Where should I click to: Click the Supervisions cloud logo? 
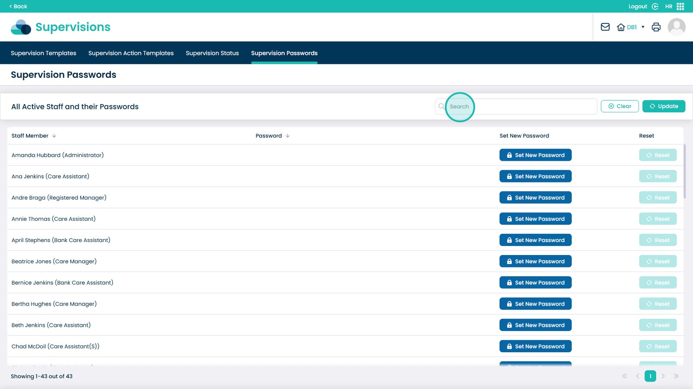coord(21,27)
